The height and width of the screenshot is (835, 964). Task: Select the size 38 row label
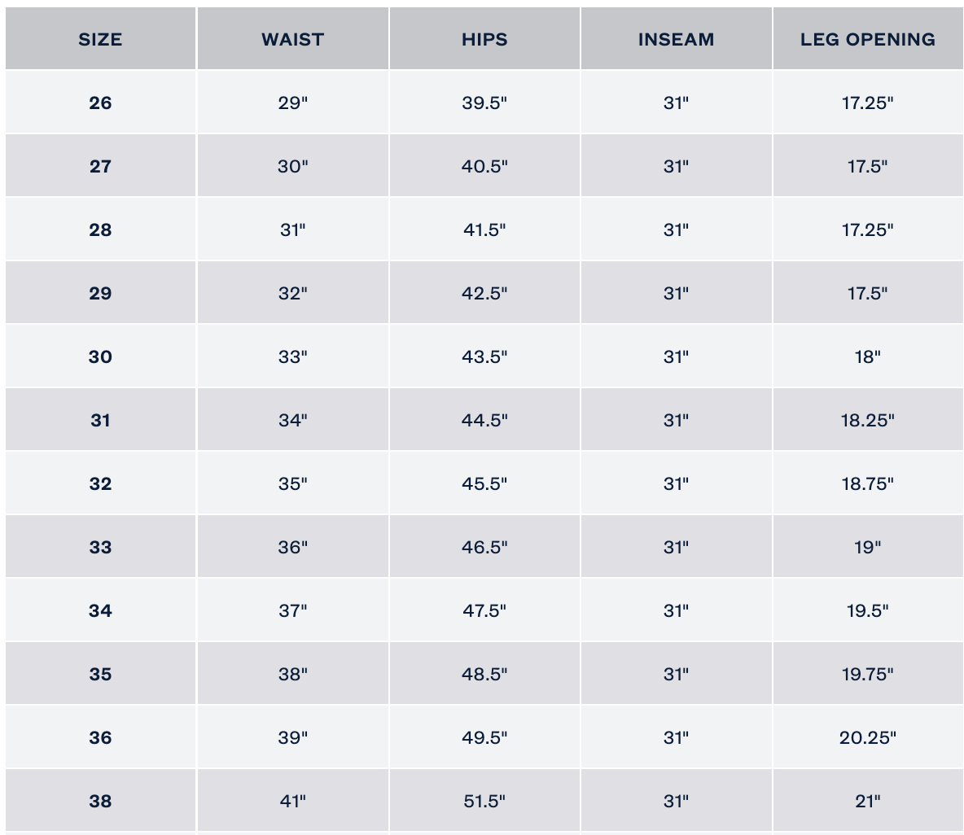(100, 802)
